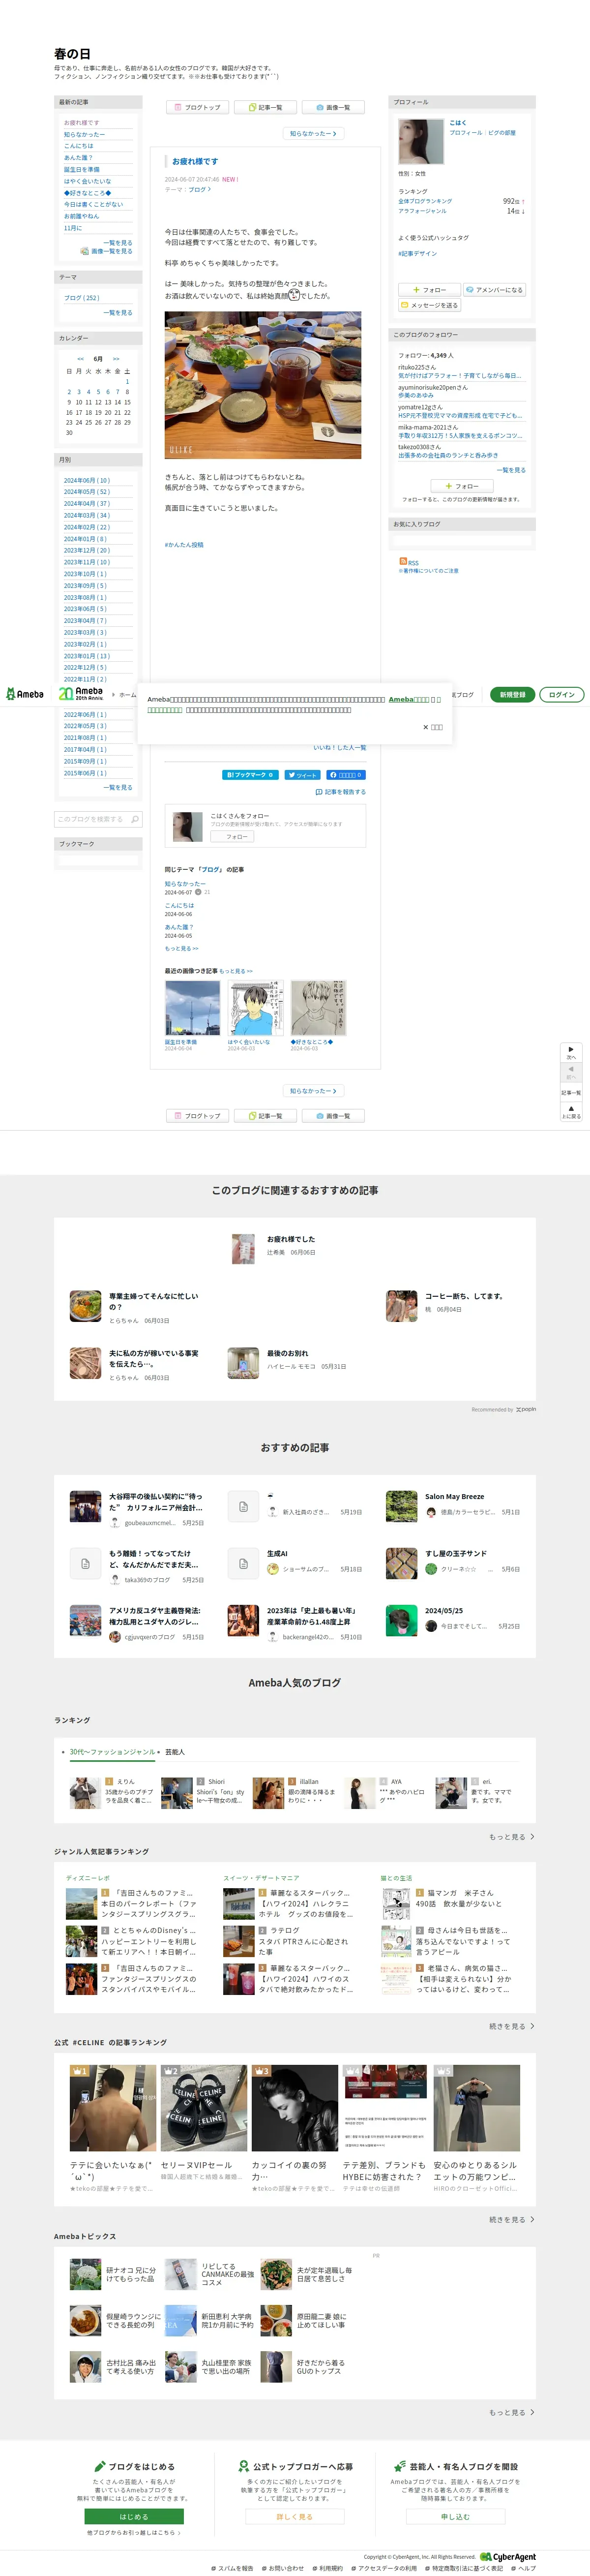590x2576 pixels.
Task: Click the #かんたん投稿 hashtag link
Action: click(184, 545)
